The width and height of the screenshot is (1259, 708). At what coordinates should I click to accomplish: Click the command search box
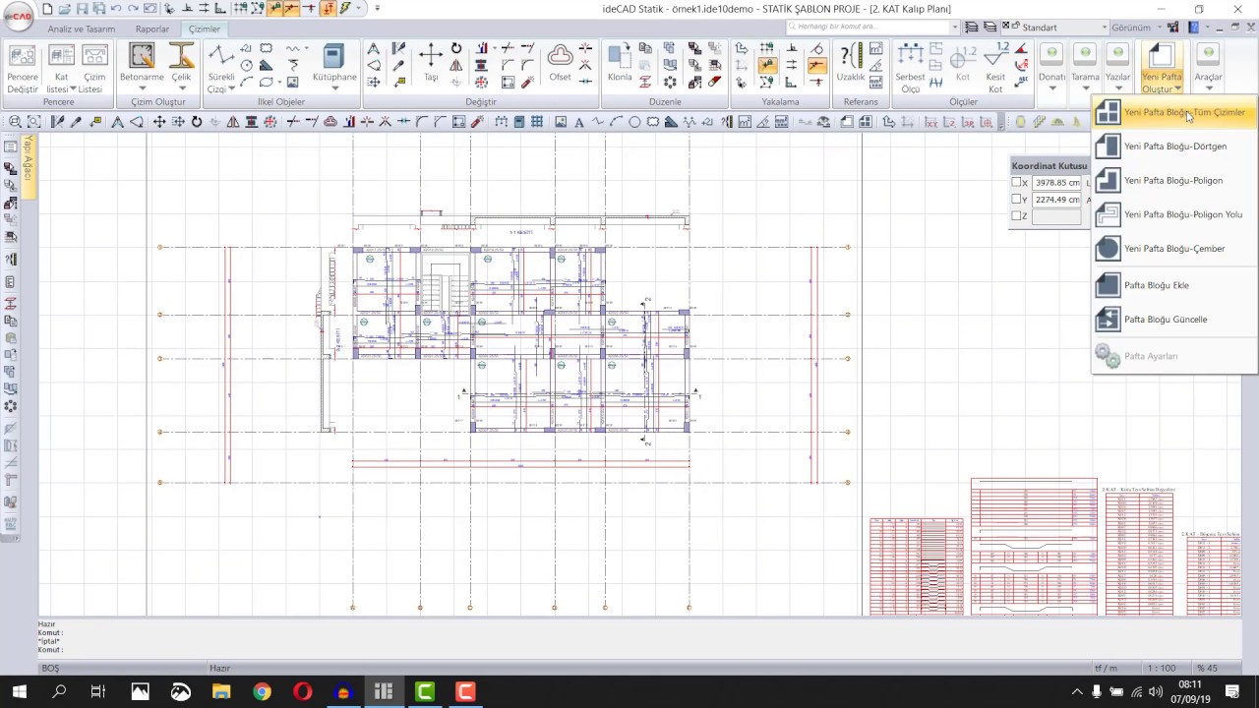point(871,27)
